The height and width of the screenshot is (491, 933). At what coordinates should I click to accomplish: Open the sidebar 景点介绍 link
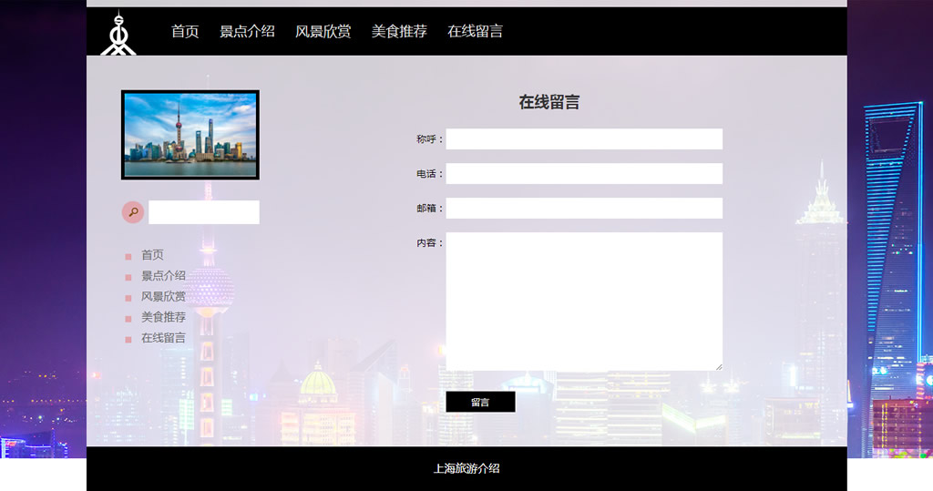[163, 276]
